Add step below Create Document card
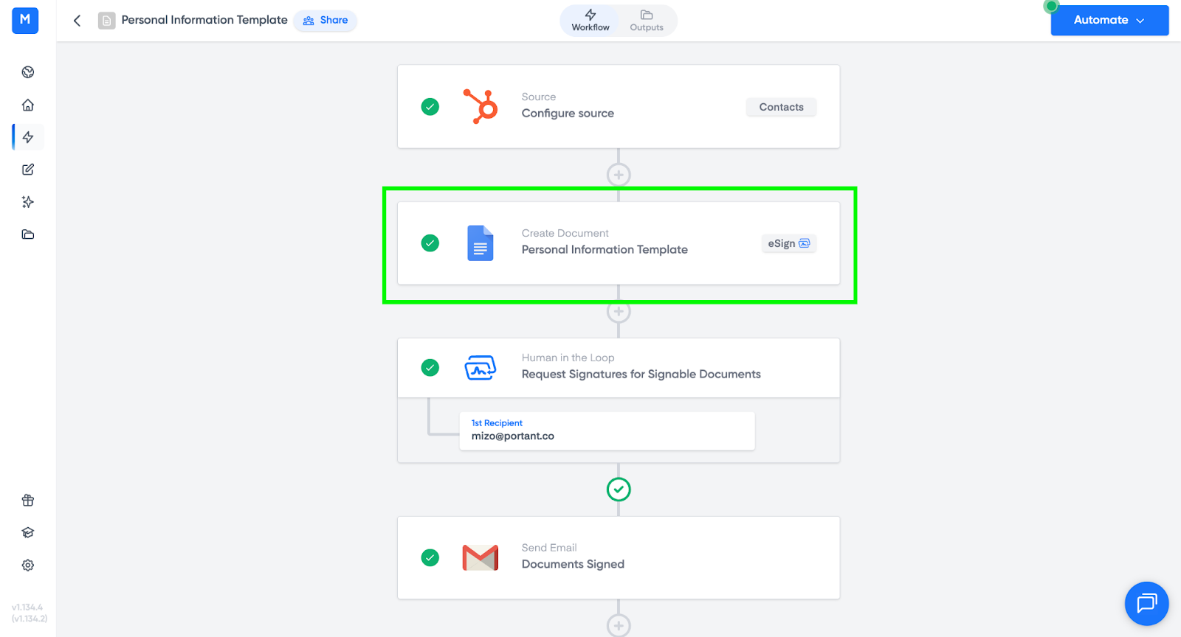This screenshot has width=1181, height=637. tap(619, 312)
